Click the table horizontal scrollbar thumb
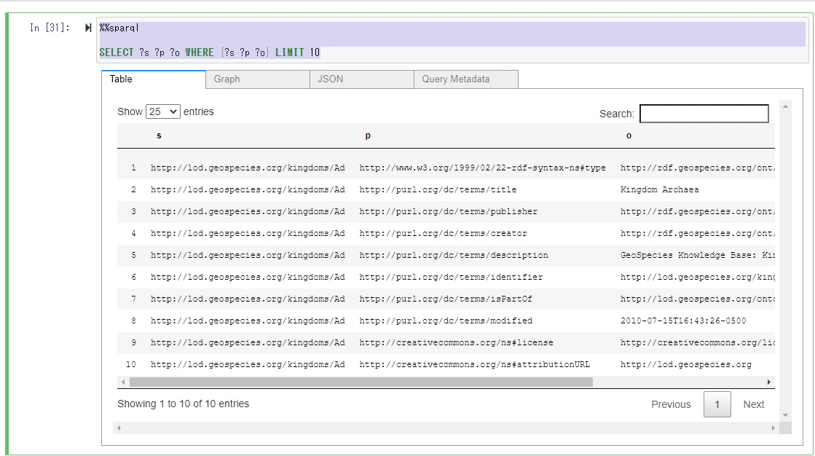 point(361,382)
